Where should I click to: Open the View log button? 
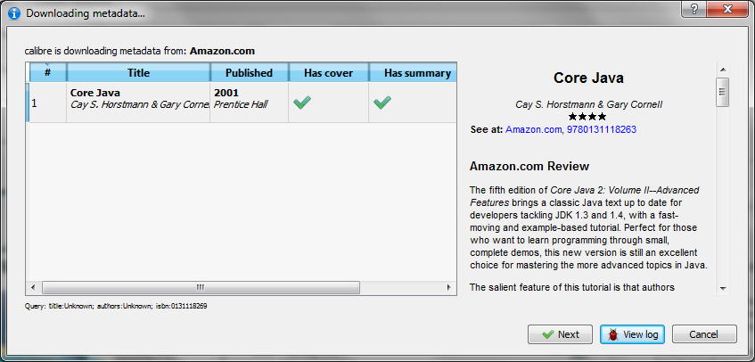coord(632,334)
